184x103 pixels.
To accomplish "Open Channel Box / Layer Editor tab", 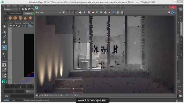I will pos(181,47).
